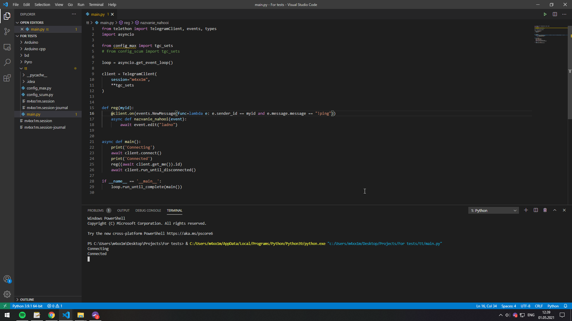The image size is (572, 321).
Task: Open config_scum.py in explorer
Action: (40, 95)
